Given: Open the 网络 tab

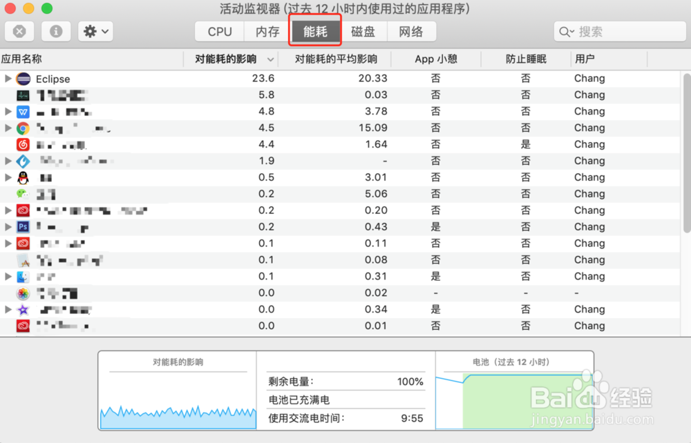Looking at the screenshot, I should [412, 31].
